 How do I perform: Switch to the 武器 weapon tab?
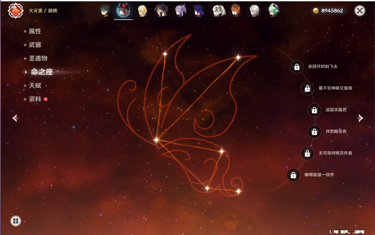click(x=35, y=45)
